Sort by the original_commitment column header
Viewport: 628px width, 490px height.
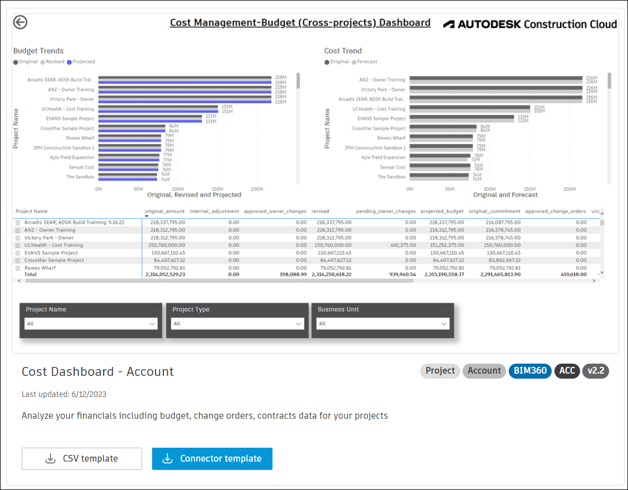[x=495, y=212]
